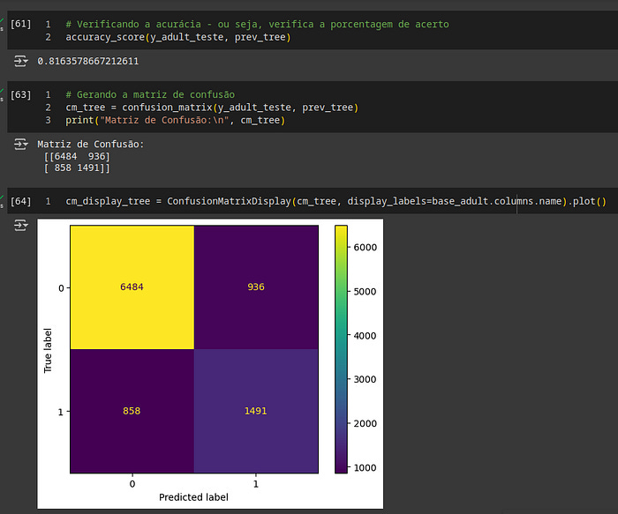This screenshot has width=618, height=514.
Task: Click the 'Matriz de Confusão:' output text
Action: pyautogui.click(x=91, y=145)
